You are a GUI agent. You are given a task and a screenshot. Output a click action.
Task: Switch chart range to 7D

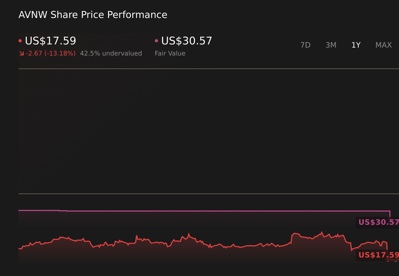[x=305, y=45]
